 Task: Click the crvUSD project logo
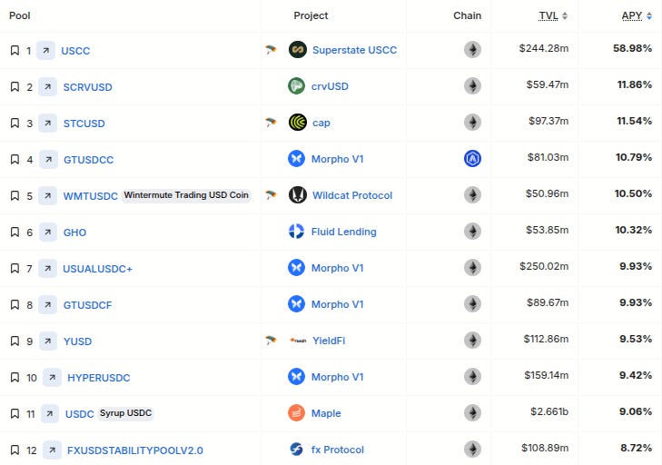click(296, 86)
